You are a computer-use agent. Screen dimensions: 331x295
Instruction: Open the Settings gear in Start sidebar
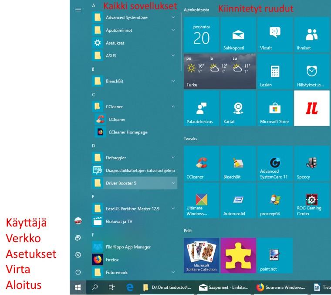pos(78,255)
